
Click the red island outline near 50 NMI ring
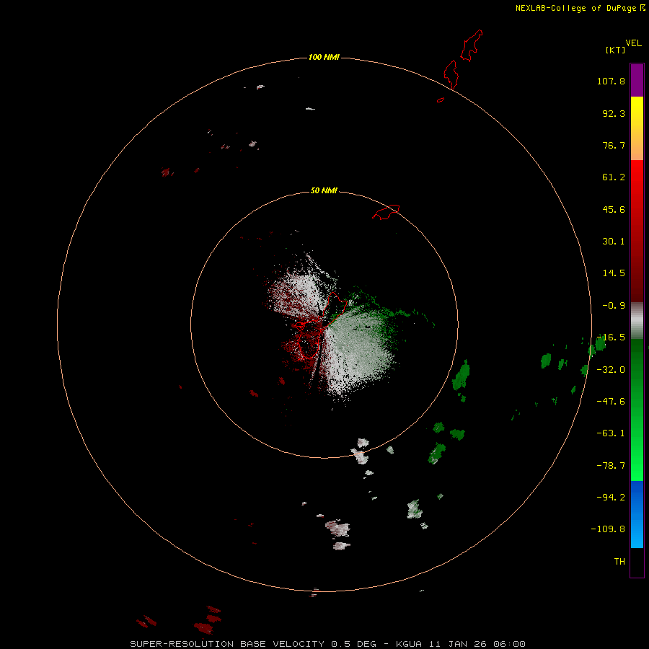tap(386, 212)
